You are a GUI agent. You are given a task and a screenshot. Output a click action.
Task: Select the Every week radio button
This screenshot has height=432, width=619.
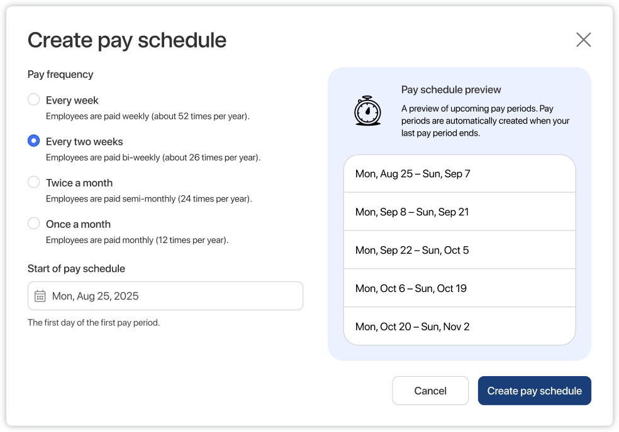click(x=34, y=100)
